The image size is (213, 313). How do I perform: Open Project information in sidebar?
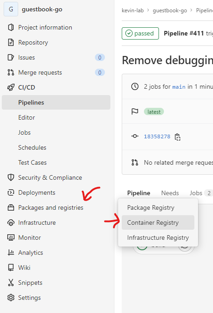pyautogui.click(x=45, y=27)
